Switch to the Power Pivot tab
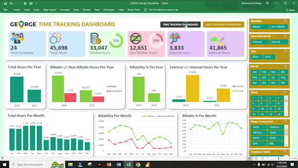298x168 pixels. tap(134, 10)
